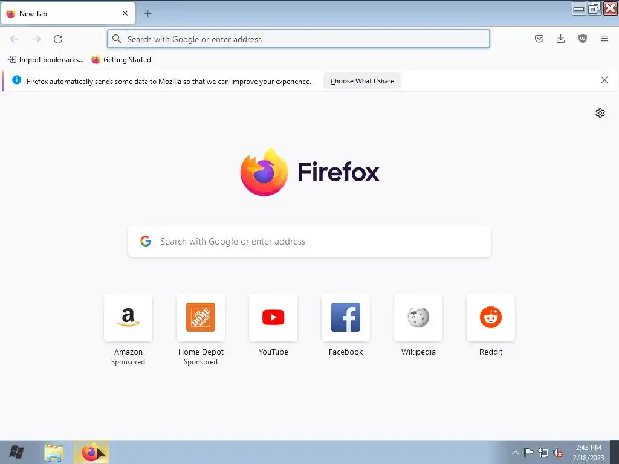This screenshot has height=464, width=619.
Task: Dismiss the data sharing notification bar
Action: (604, 80)
